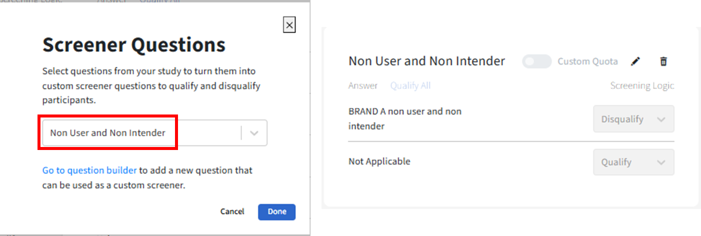
Task: Click the Done button
Action: click(x=276, y=211)
